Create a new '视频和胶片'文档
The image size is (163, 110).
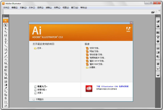click(98, 58)
